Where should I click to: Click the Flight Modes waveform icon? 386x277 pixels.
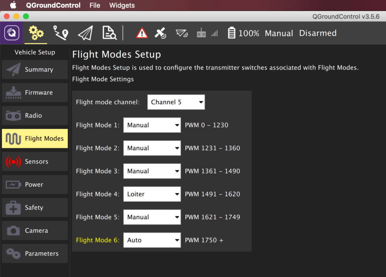tap(13, 139)
